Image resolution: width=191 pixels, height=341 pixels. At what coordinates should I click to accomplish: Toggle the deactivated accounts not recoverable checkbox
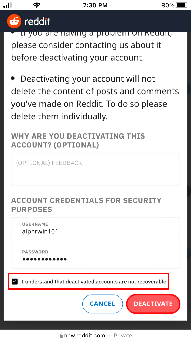click(x=15, y=282)
